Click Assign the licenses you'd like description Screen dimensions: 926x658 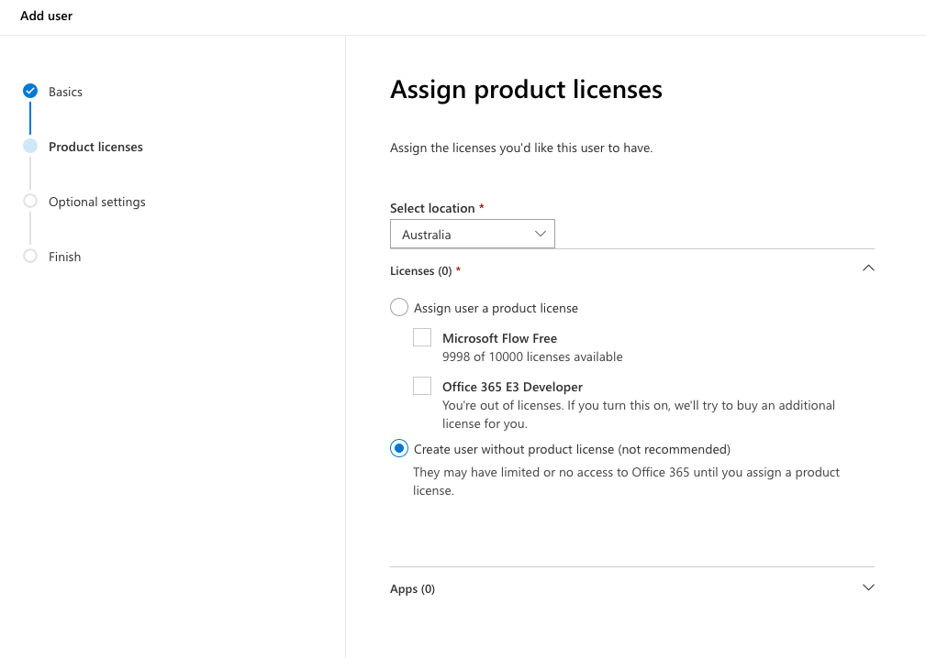[x=521, y=148]
